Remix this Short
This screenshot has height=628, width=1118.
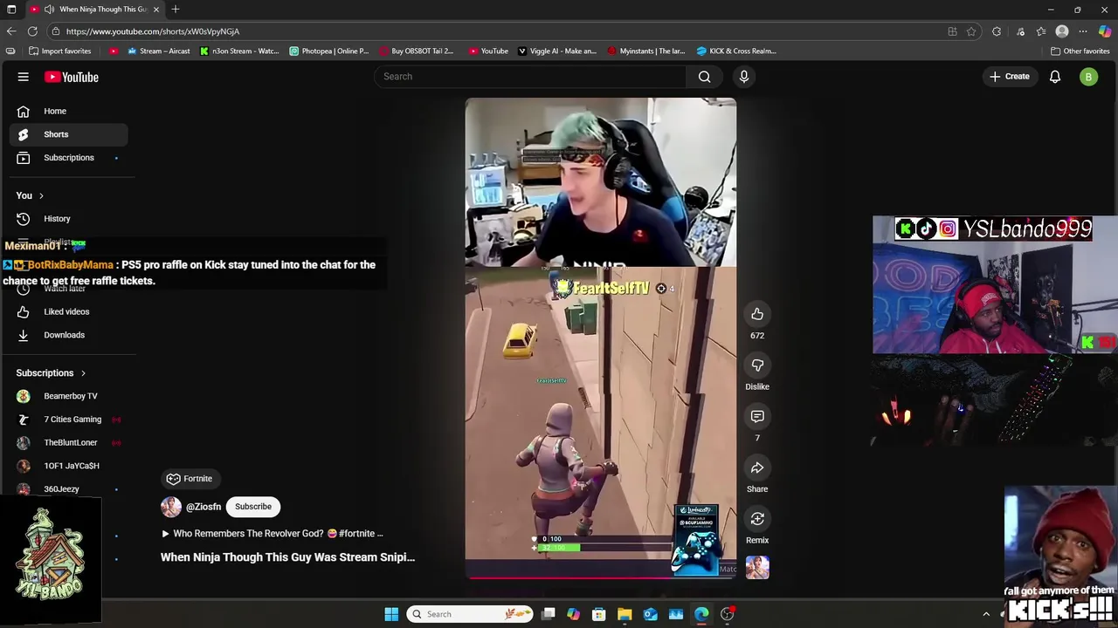tap(757, 520)
